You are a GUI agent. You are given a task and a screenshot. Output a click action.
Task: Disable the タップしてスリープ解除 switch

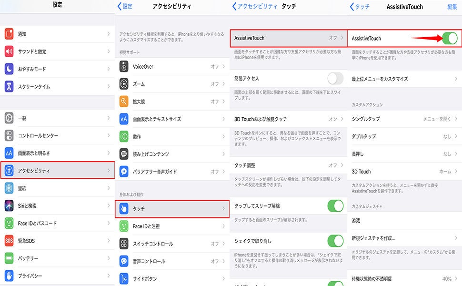335,206
